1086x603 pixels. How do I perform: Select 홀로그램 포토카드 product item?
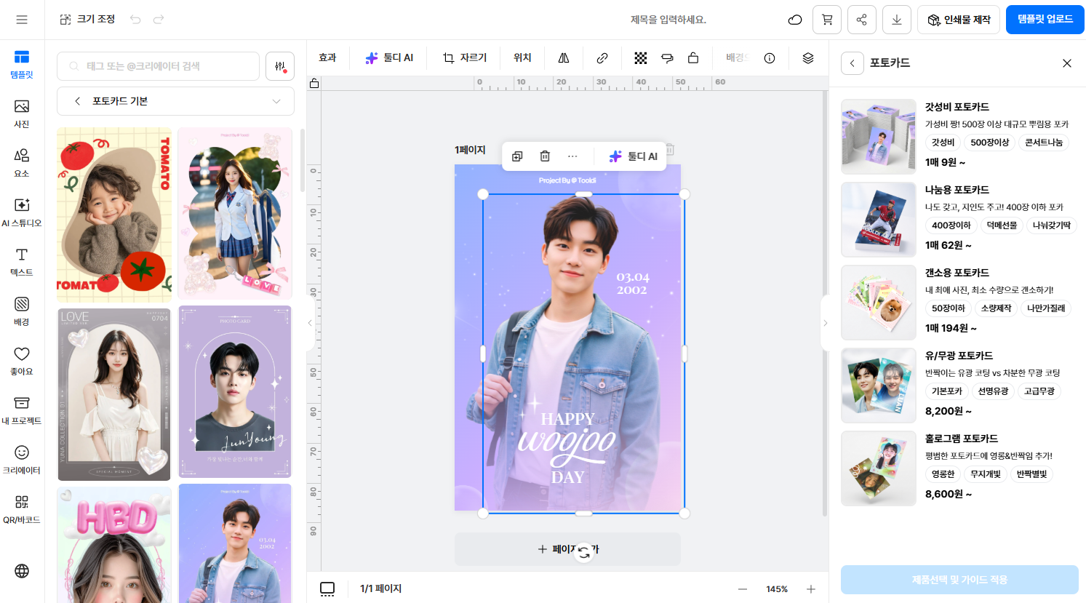959,468
